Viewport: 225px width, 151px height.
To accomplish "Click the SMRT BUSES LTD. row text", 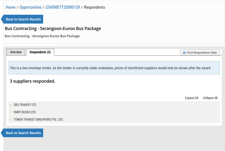I will click(25, 112).
